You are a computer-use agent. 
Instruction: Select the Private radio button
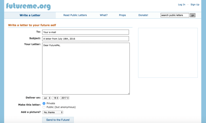44,103
